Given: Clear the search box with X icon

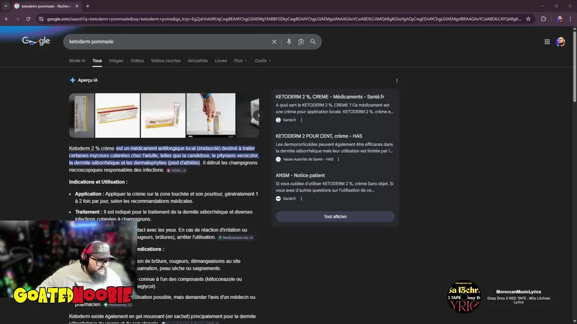Looking at the screenshot, I should pos(274,41).
